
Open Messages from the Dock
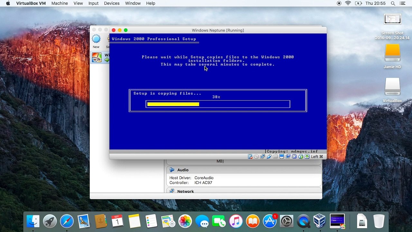[202, 221]
